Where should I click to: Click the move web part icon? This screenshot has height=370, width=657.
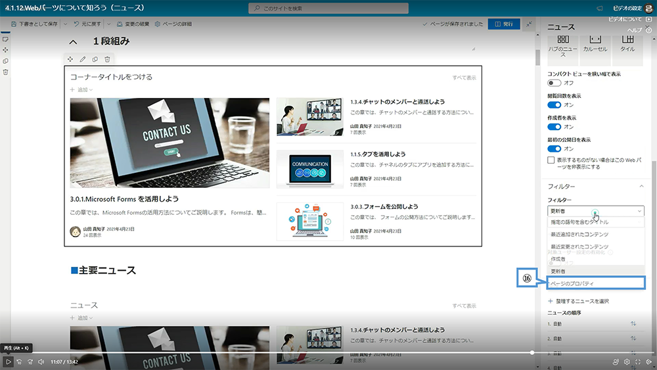tap(70, 59)
